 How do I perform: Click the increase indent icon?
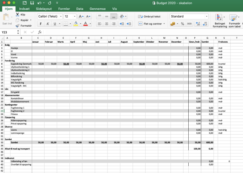[129, 24]
